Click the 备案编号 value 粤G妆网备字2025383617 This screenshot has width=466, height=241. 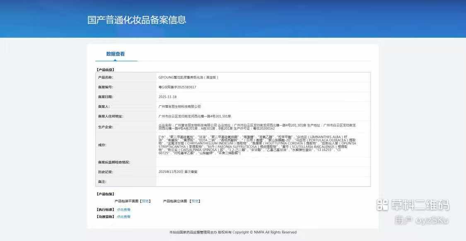click(177, 87)
